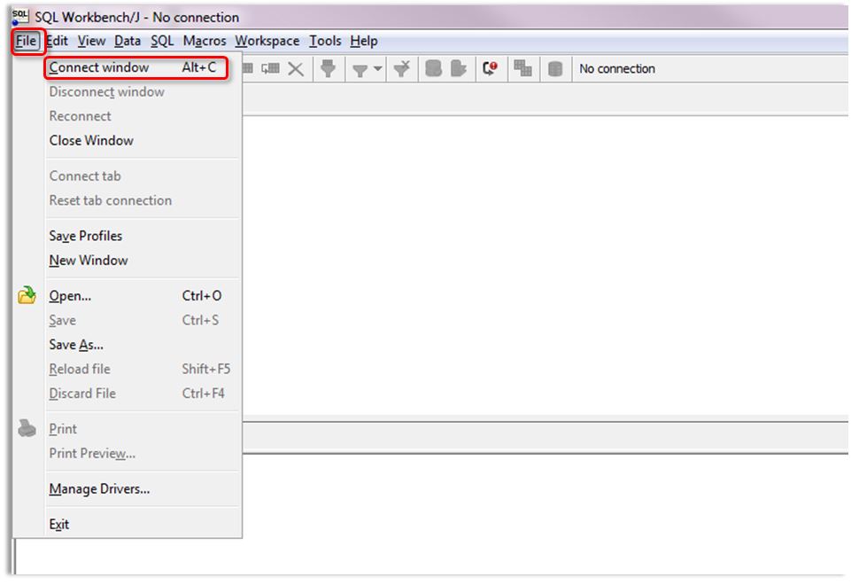Open the Macros menu
Image resolution: width=859 pixels, height=585 pixels.
[x=205, y=41]
